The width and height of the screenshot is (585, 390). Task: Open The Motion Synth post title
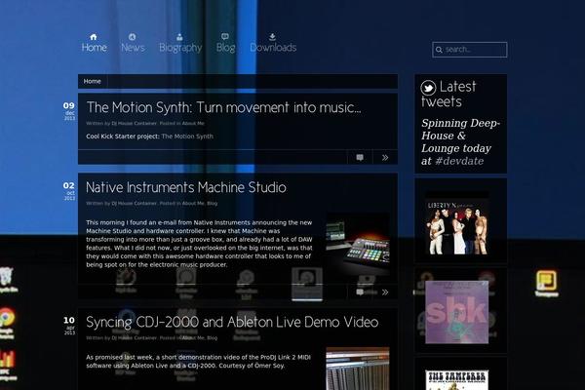[x=223, y=107]
